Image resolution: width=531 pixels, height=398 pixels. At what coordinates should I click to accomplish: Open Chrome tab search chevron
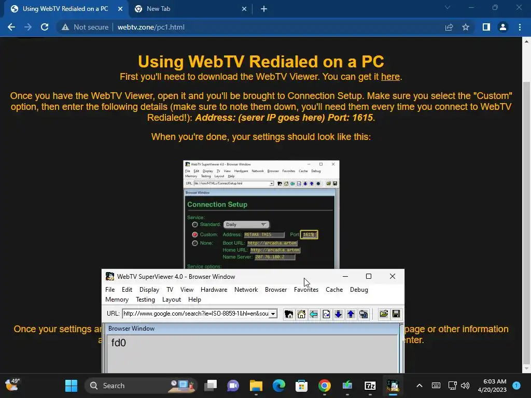448,7
